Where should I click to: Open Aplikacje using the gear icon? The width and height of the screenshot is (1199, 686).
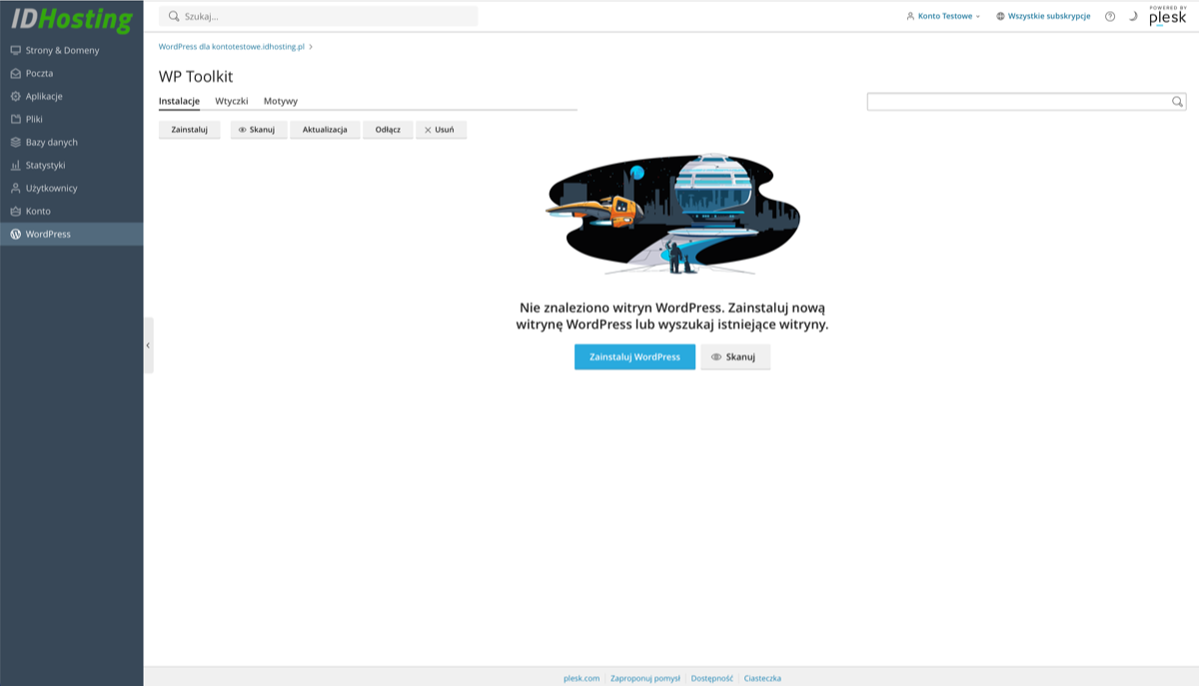[x=16, y=96]
